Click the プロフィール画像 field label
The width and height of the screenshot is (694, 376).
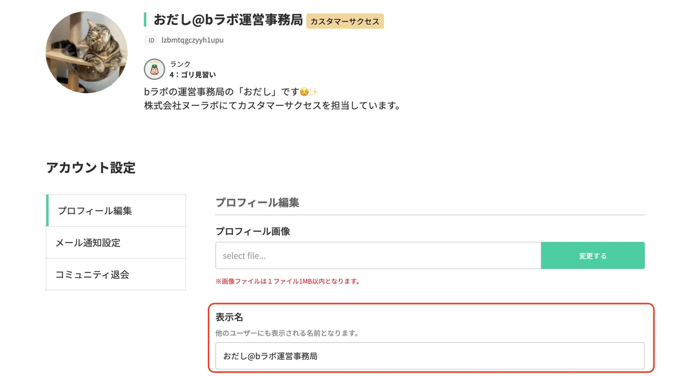point(253,231)
